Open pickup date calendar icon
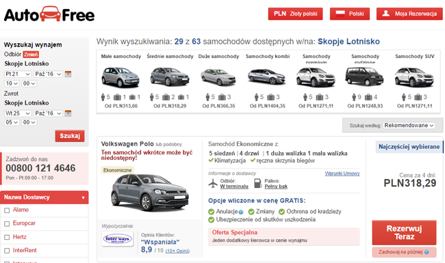This screenshot has width=445, height=263. coord(68,74)
